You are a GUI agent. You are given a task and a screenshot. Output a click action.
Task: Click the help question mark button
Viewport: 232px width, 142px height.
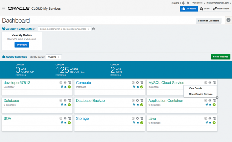228,20
